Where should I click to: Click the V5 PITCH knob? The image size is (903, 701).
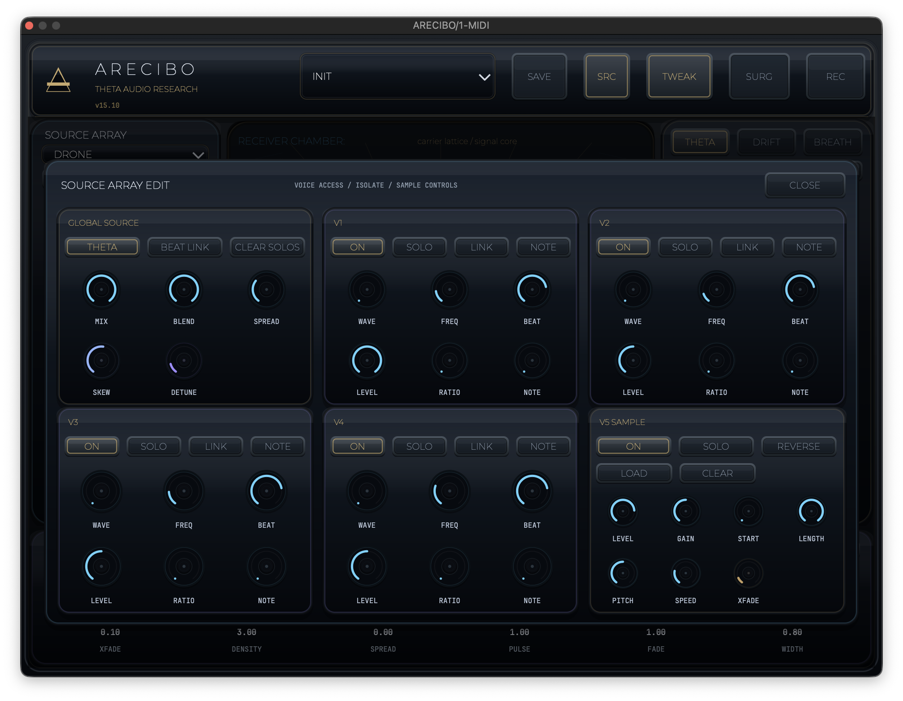(623, 573)
